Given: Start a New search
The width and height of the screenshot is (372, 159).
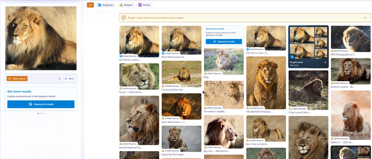Looking at the screenshot, I should (17, 78).
